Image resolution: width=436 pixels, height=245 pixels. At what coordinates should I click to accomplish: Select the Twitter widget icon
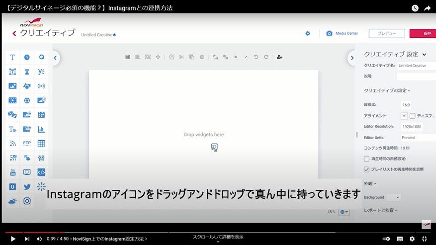point(27,186)
